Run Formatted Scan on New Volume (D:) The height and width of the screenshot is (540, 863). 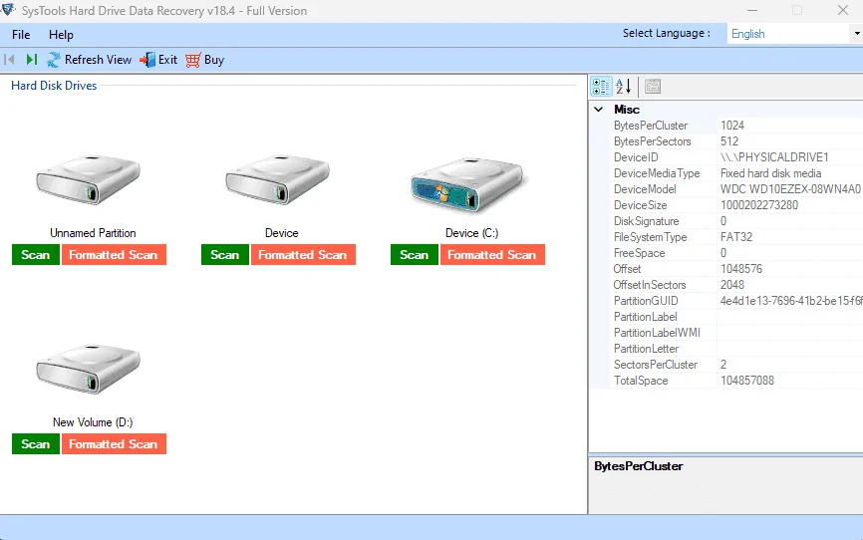114,444
